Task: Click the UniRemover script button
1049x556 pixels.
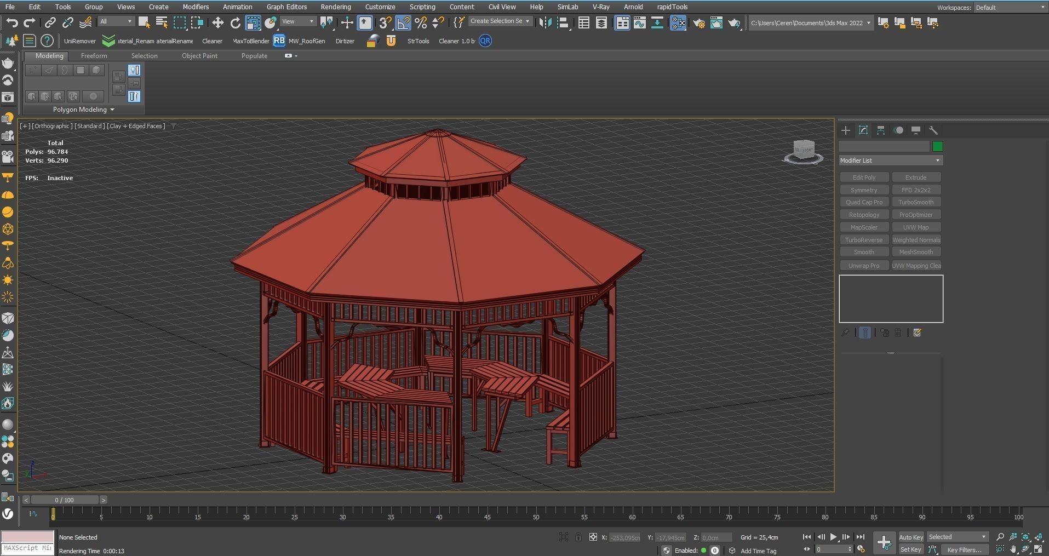Action: [80, 41]
